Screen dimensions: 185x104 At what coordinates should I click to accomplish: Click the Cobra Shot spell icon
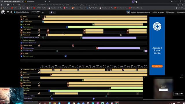tap(21, 80)
